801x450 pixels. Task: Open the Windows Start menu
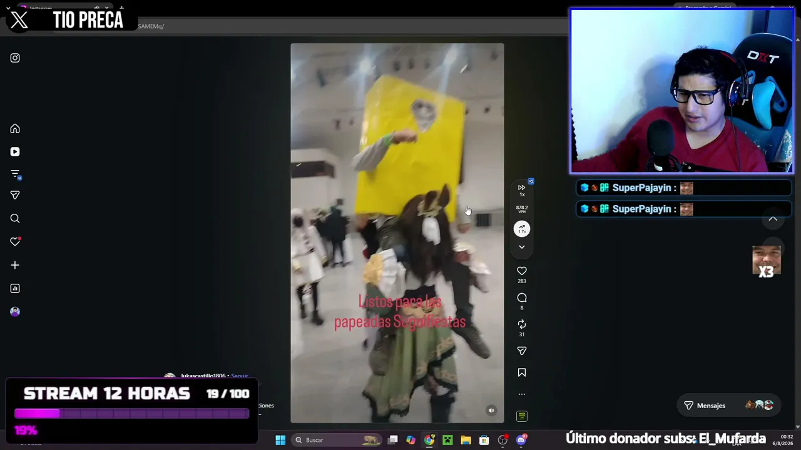280,440
